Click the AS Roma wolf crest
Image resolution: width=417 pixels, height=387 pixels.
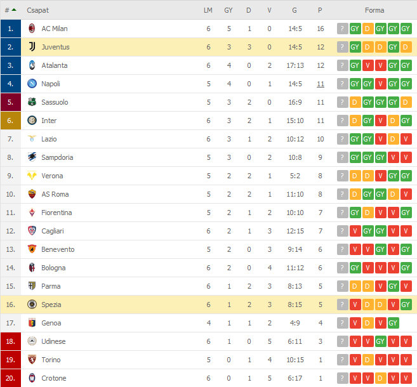32,194
